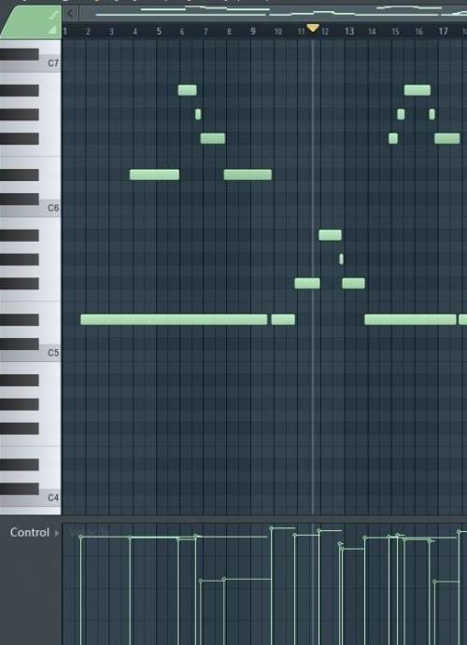
Task: Select the highest note near bar 16
Action: [417, 91]
